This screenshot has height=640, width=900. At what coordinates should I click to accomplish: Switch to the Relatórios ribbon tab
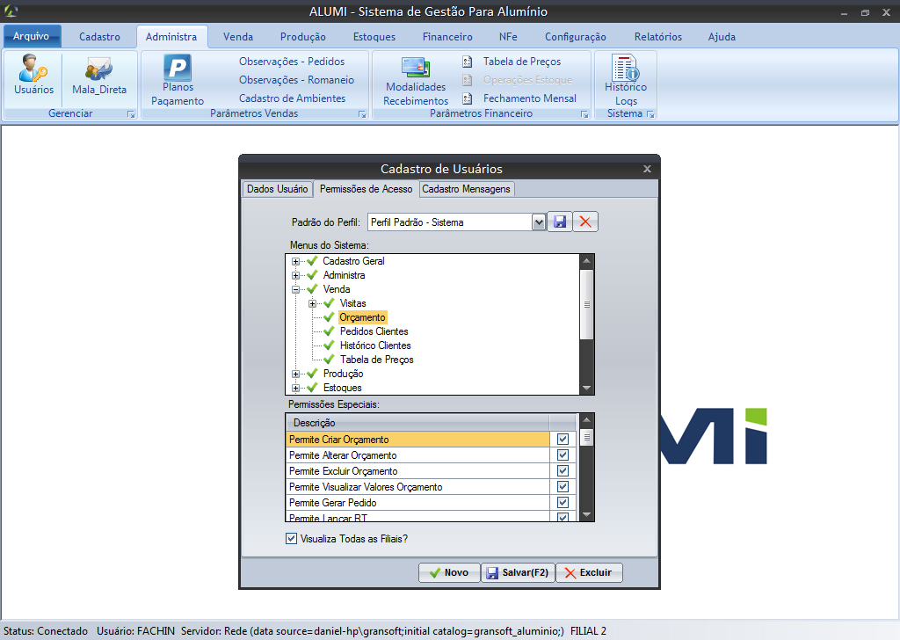tap(657, 37)
